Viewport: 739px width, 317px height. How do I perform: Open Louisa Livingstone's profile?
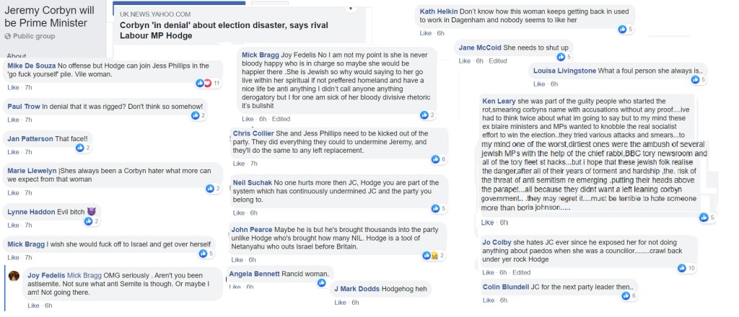click(564, 71)
